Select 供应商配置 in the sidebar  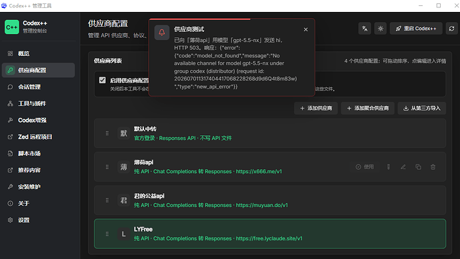click(38, 71)
